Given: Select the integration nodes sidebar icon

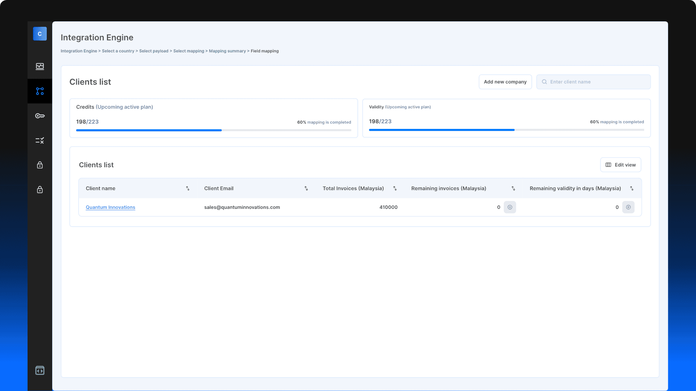Looking at the screenshot, I should coord(40,91).
